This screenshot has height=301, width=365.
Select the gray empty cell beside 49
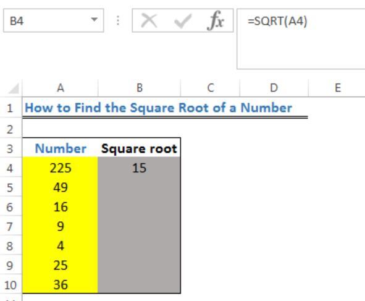139,187
